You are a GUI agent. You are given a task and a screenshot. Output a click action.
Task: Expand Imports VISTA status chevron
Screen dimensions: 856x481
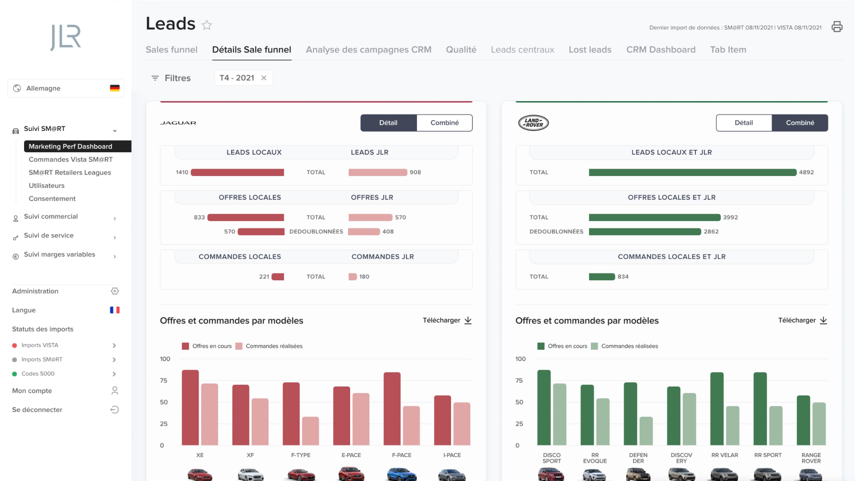click(x=114, y=345)
